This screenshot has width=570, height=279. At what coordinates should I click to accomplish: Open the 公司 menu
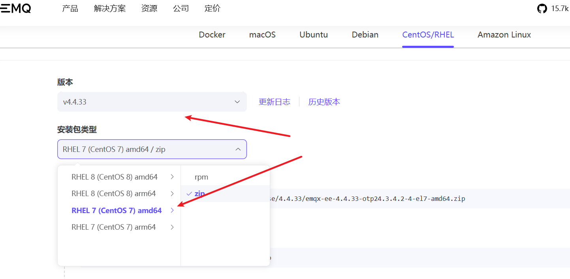pos(181,9)
